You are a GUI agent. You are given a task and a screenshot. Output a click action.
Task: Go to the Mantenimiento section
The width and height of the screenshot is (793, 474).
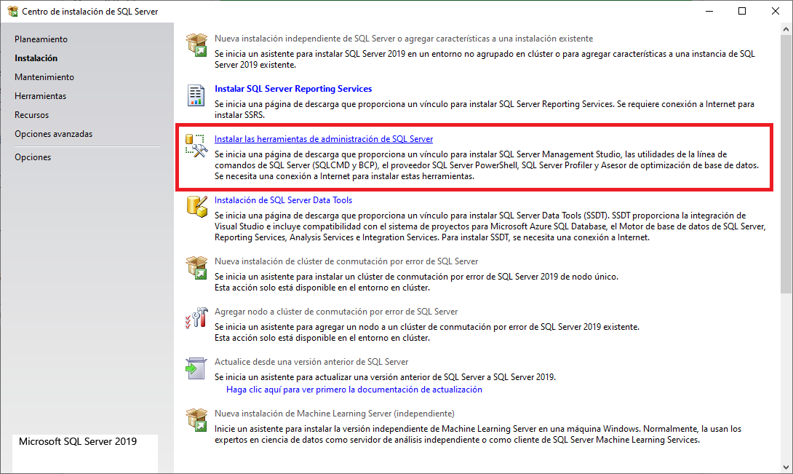tap(44, 77)
